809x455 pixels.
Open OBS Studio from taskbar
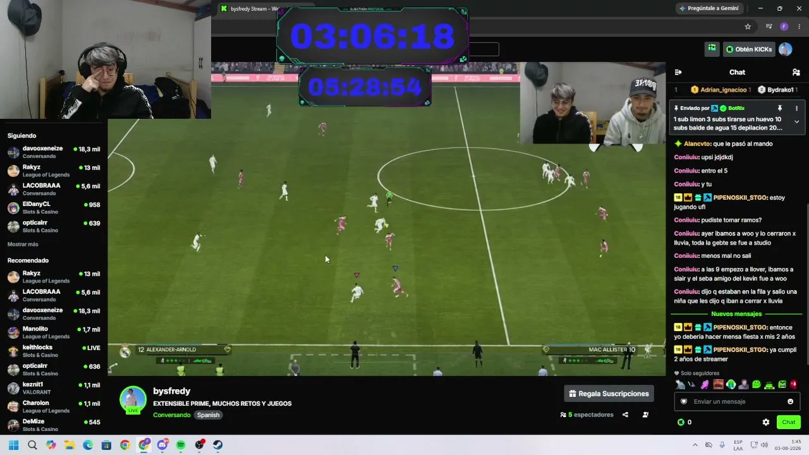200,445
